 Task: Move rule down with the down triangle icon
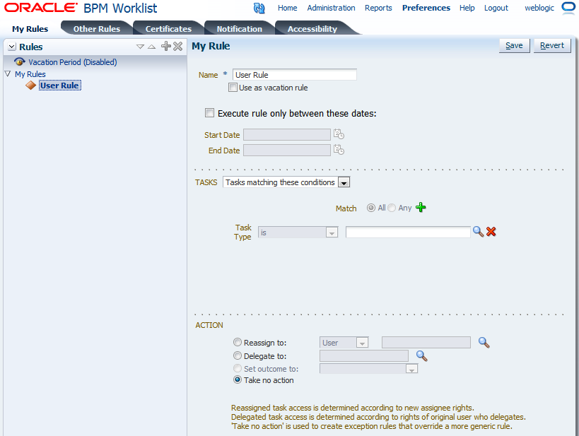(140, 47)
